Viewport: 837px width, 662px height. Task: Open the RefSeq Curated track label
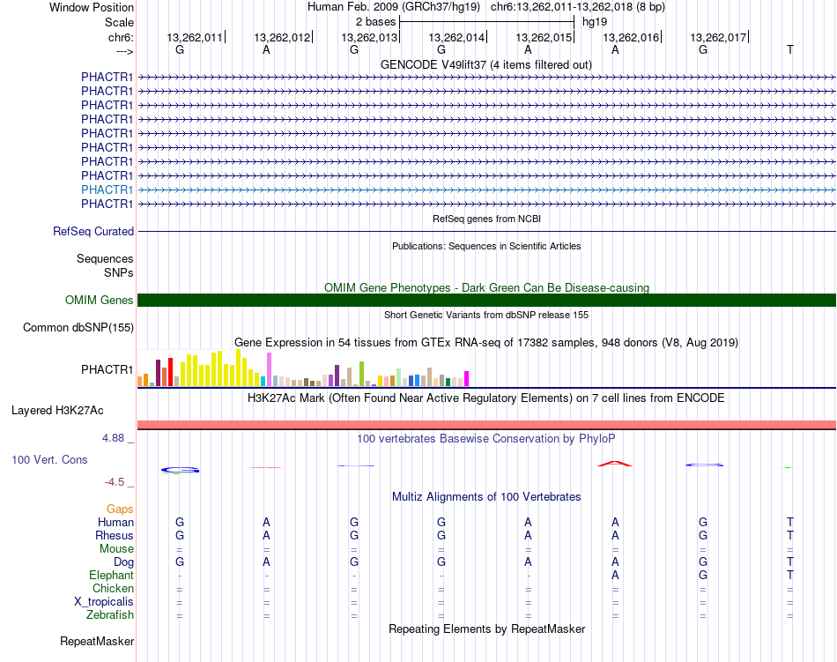[x=93, y=231]
